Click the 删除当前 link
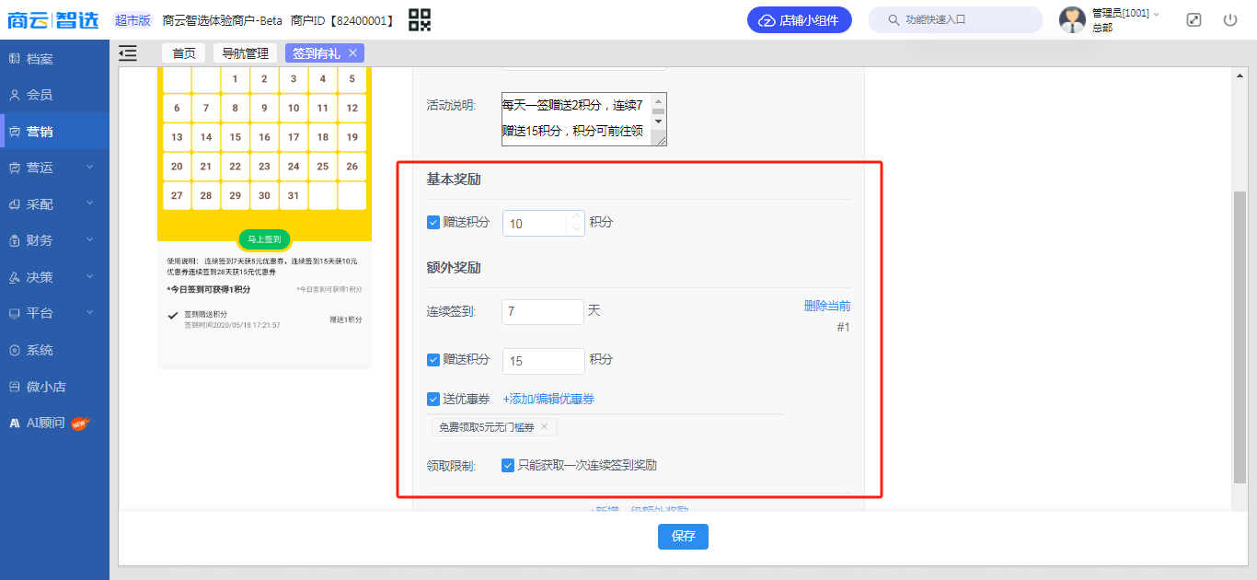Viewport: 1257px width, 580px height. [x=826, y=306]
